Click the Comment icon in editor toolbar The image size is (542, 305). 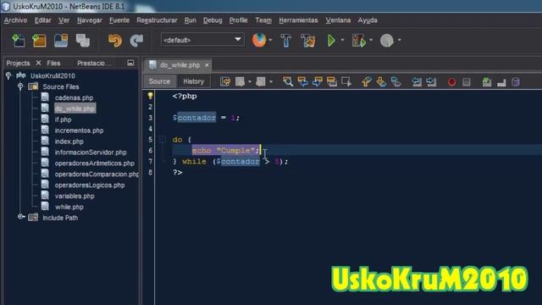pyautogui.click(x=487, y=81)
